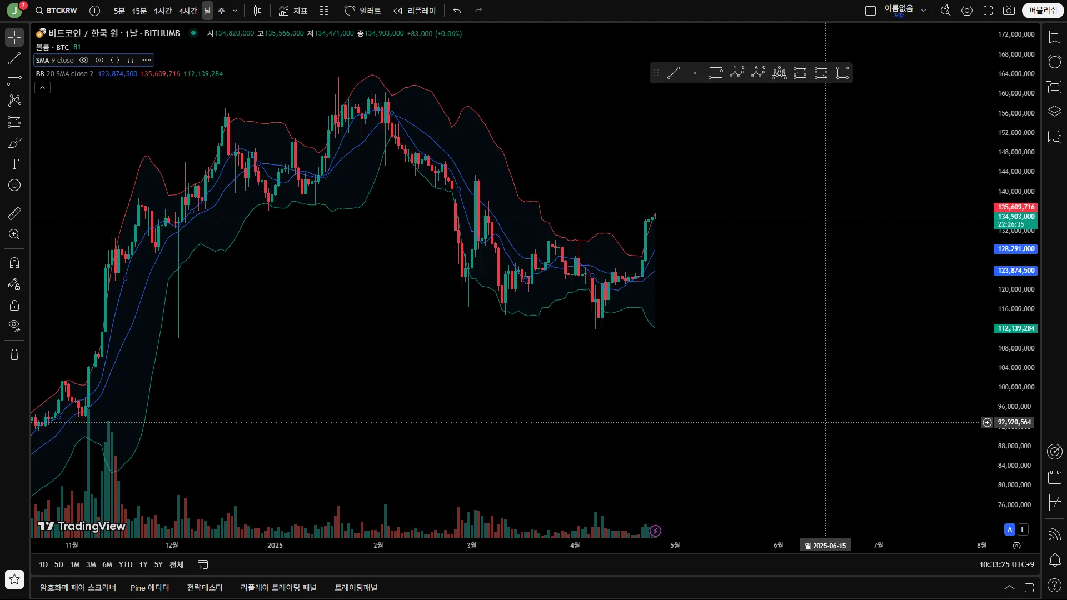This screenshot has width=1067, height=600.
Task: Click the 135,609,716 red price label
Action: pos(1015,207)
